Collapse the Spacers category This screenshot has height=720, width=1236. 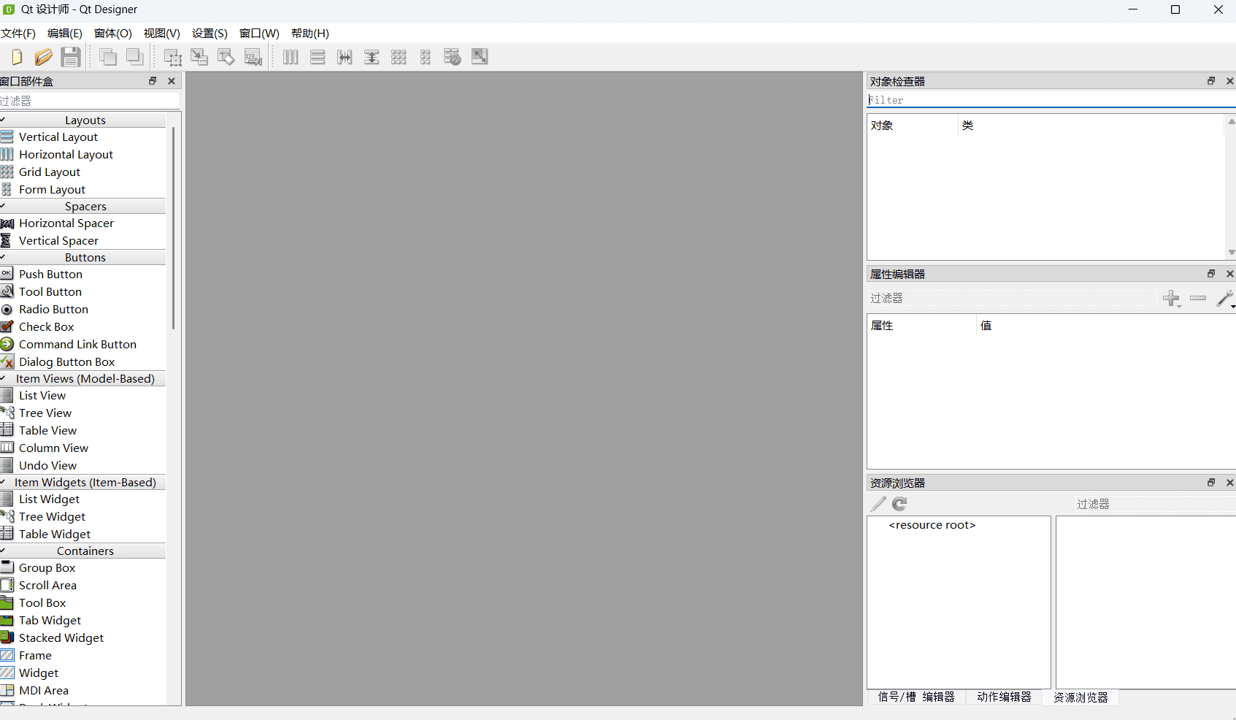pyautogui.click(x=83, y=206)
